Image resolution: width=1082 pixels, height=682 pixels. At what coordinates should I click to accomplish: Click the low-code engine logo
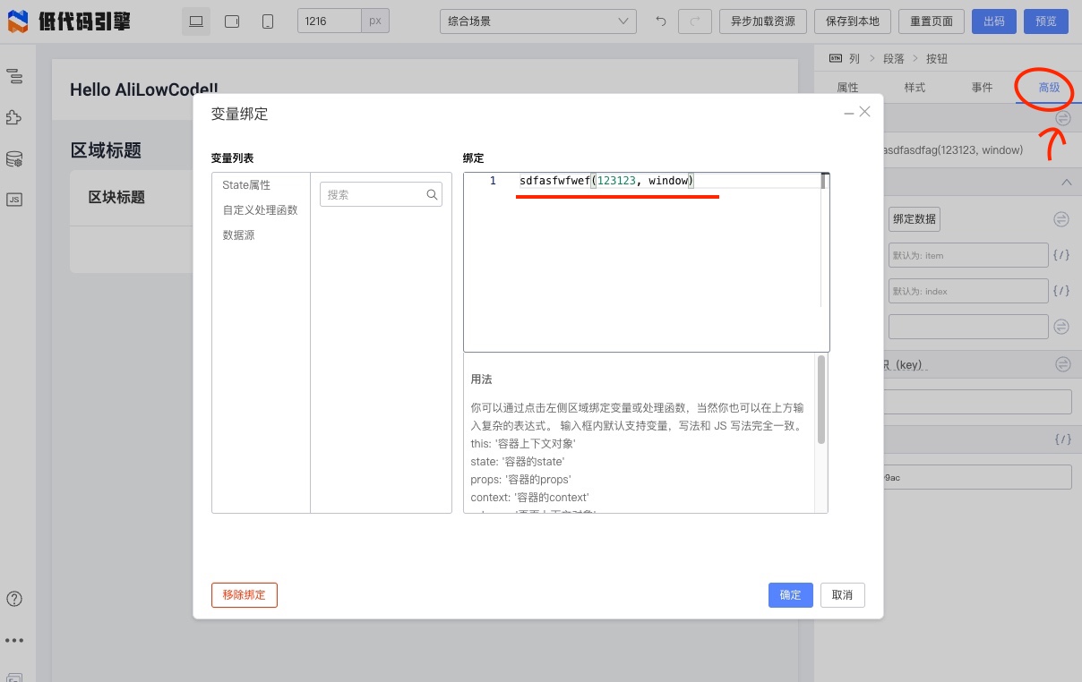click(x=70, y=21)
